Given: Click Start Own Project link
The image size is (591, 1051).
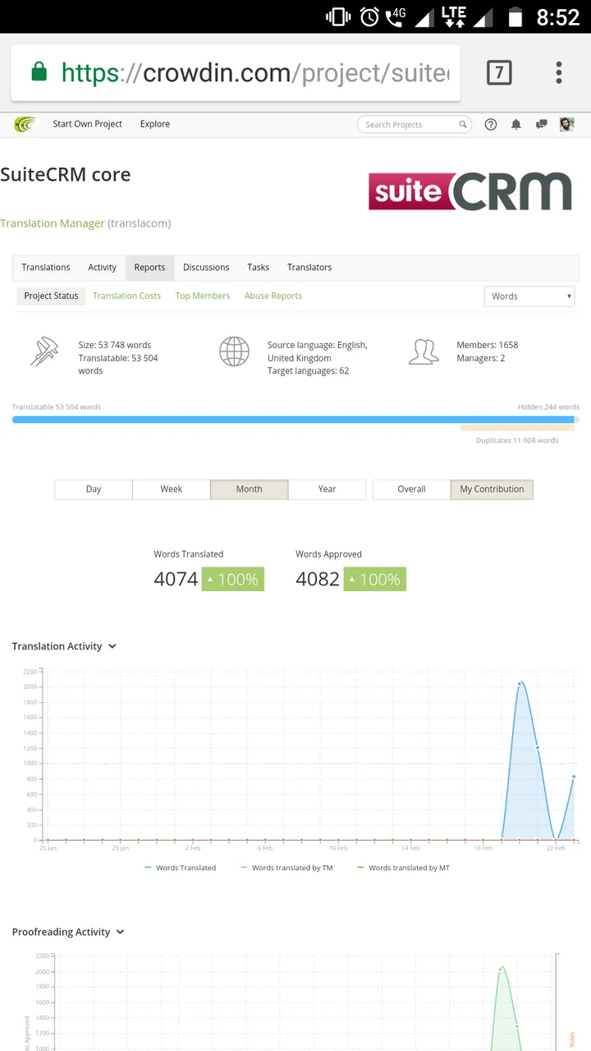Looking at the screenshot, I should click(88, 124).
